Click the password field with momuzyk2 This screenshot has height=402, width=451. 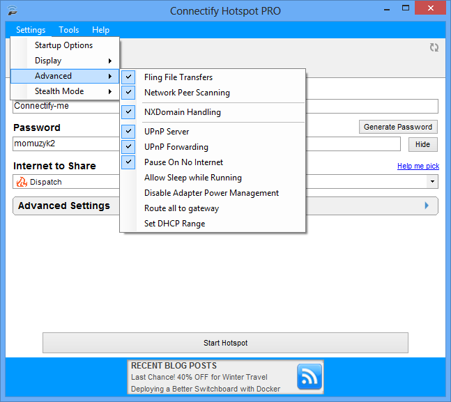pos(206,144)
